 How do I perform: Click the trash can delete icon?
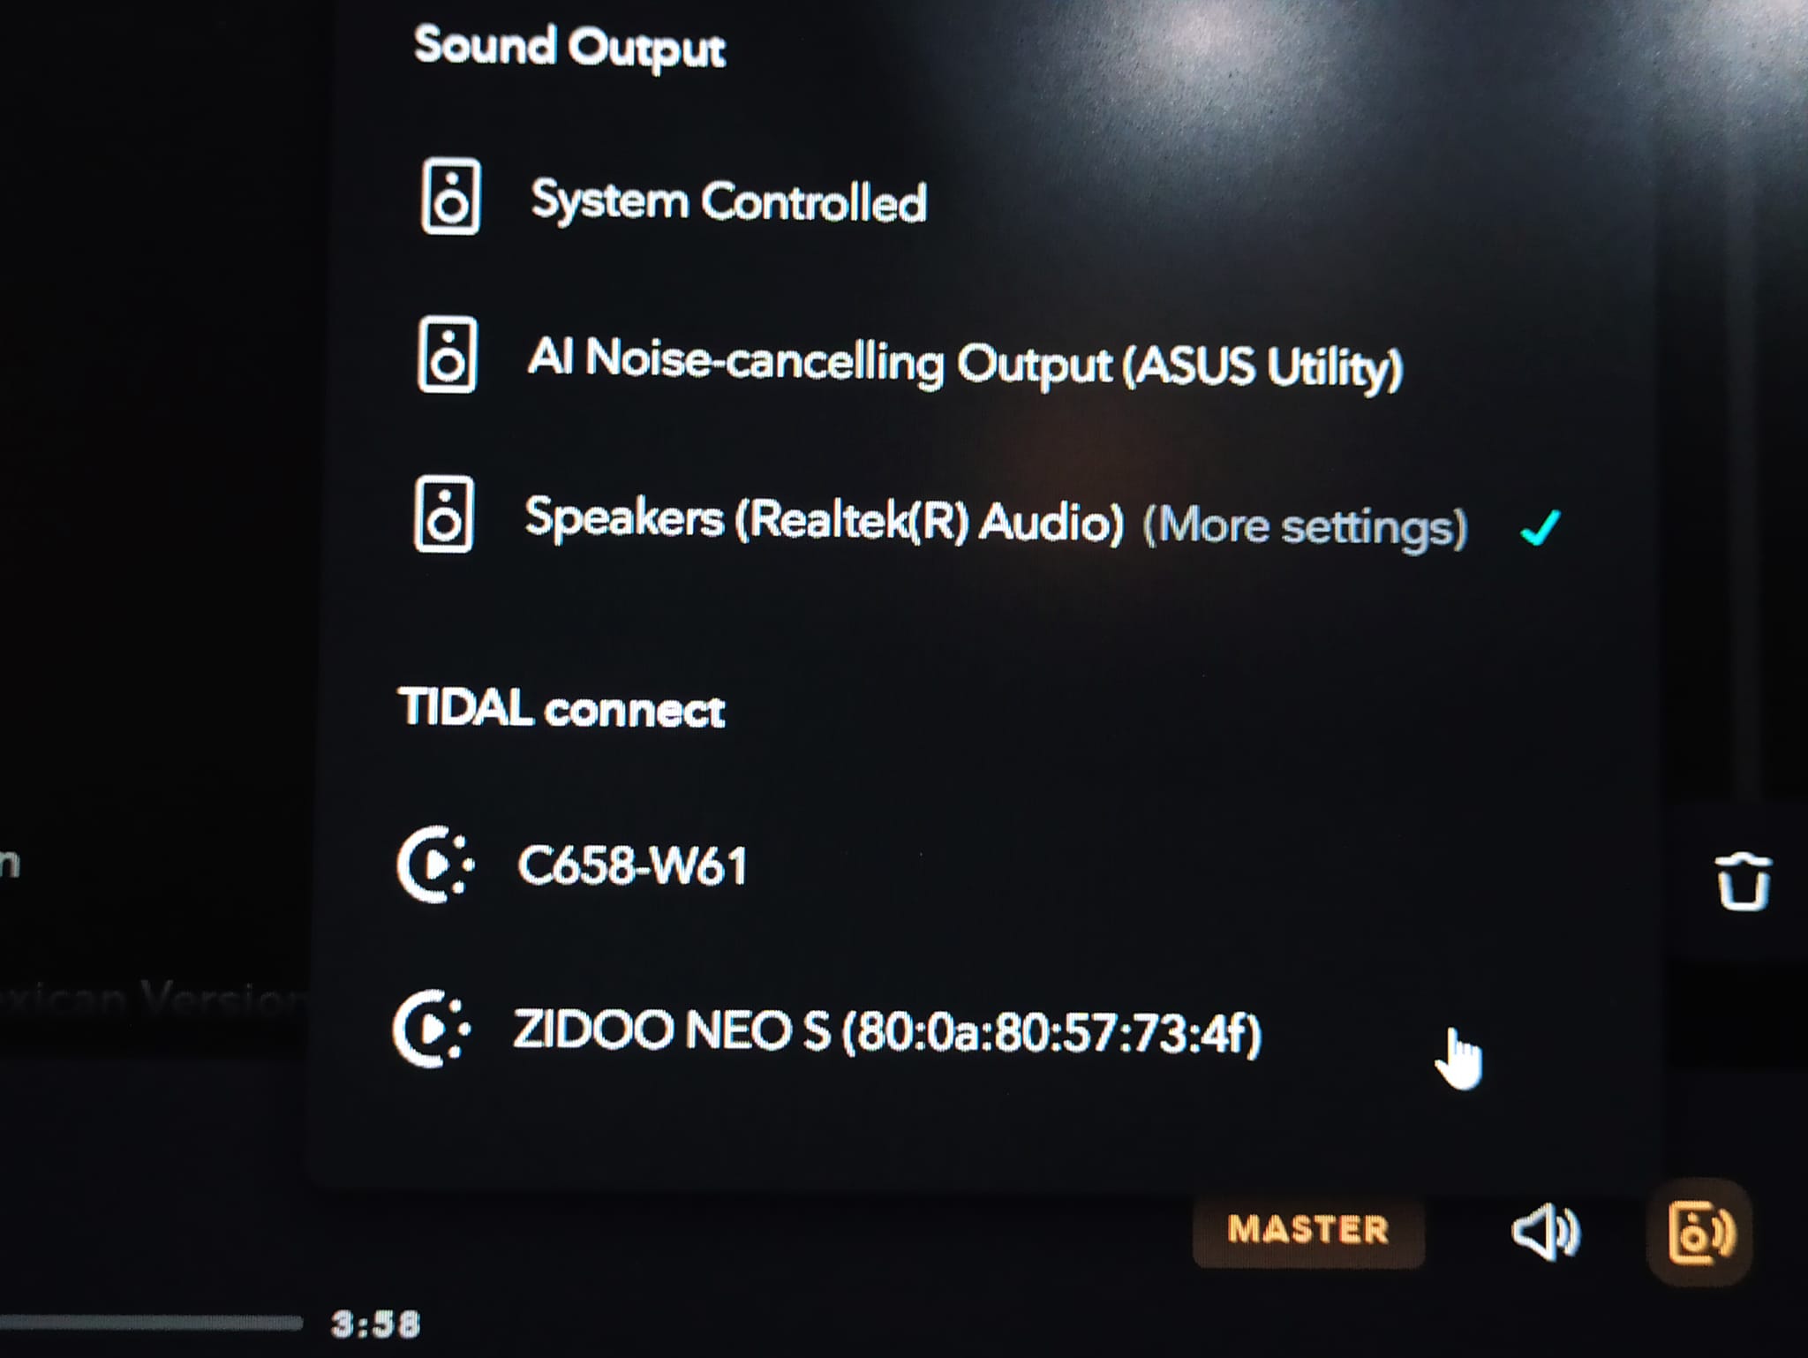pos(1742,881)
